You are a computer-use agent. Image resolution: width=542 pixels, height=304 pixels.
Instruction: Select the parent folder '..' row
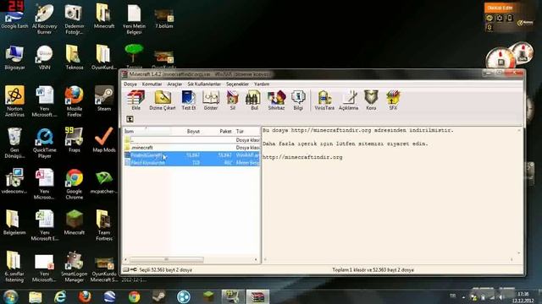[192, 140]
